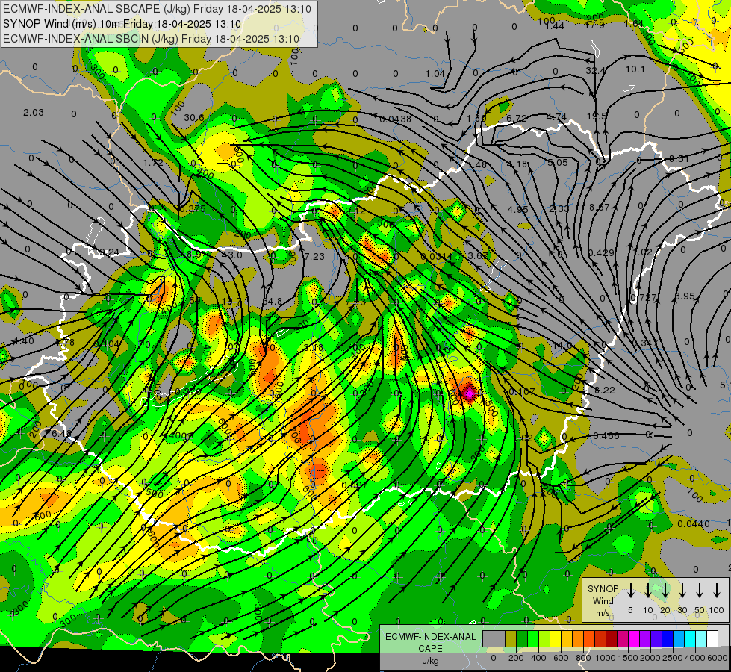This screenshot has height=672, width=731.
Task: Click the 32.4 value on the map
Action: tap(595, 70)
